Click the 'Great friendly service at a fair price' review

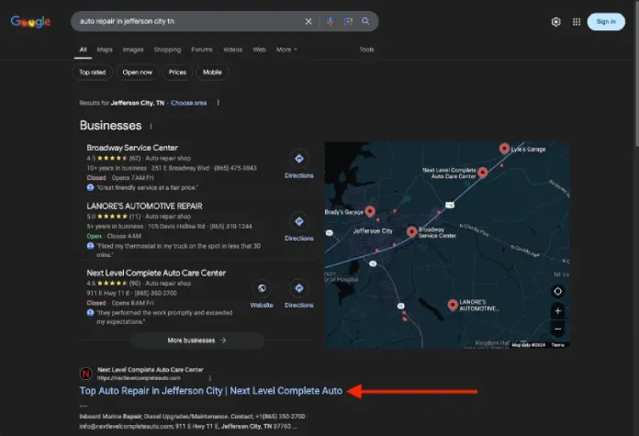pos(148,187)
